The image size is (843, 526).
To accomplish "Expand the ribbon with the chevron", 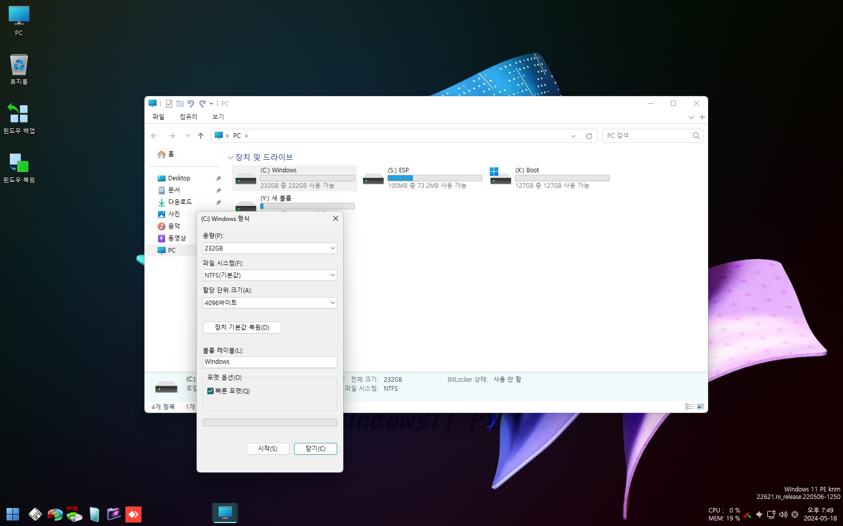I will click(691, 117).
